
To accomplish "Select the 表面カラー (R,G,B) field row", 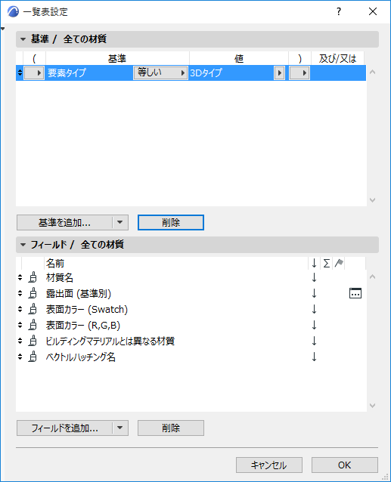I will pyautogui.click(x=191, y=325).
